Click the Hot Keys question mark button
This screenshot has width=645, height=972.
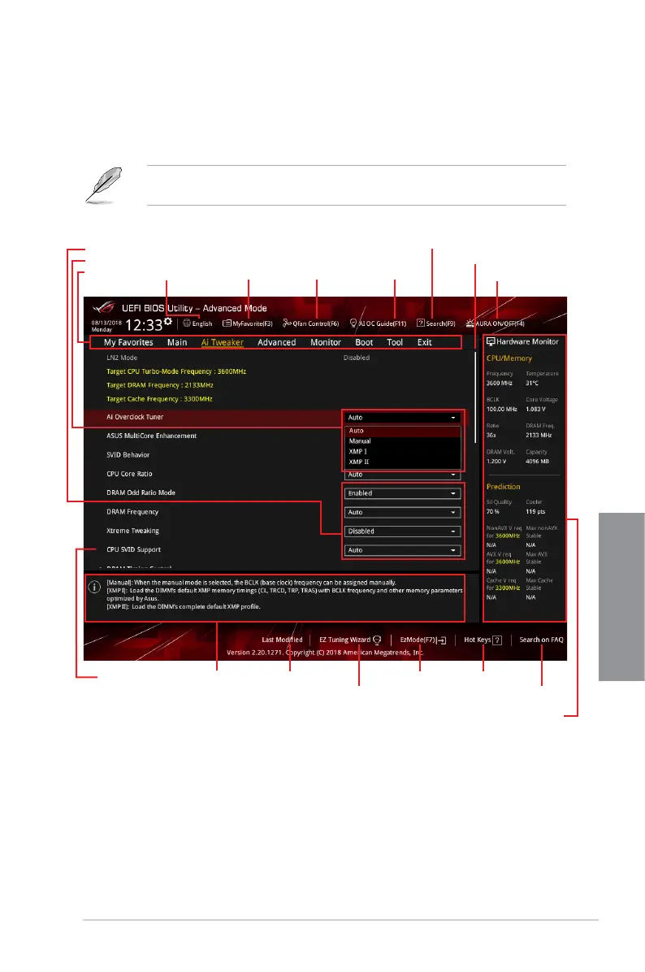pos(497,640)
